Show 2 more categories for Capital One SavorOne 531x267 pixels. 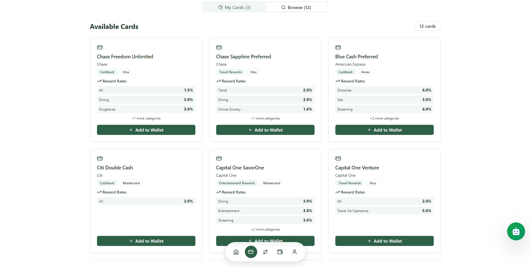265,229
